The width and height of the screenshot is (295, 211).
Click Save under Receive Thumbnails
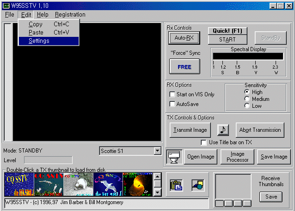(271, 197)
